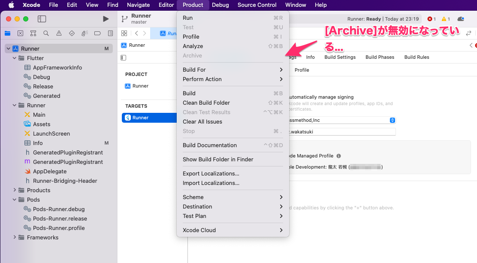Click the branch icon next to Runner master
477x263 pixels.
coord(124,19)
